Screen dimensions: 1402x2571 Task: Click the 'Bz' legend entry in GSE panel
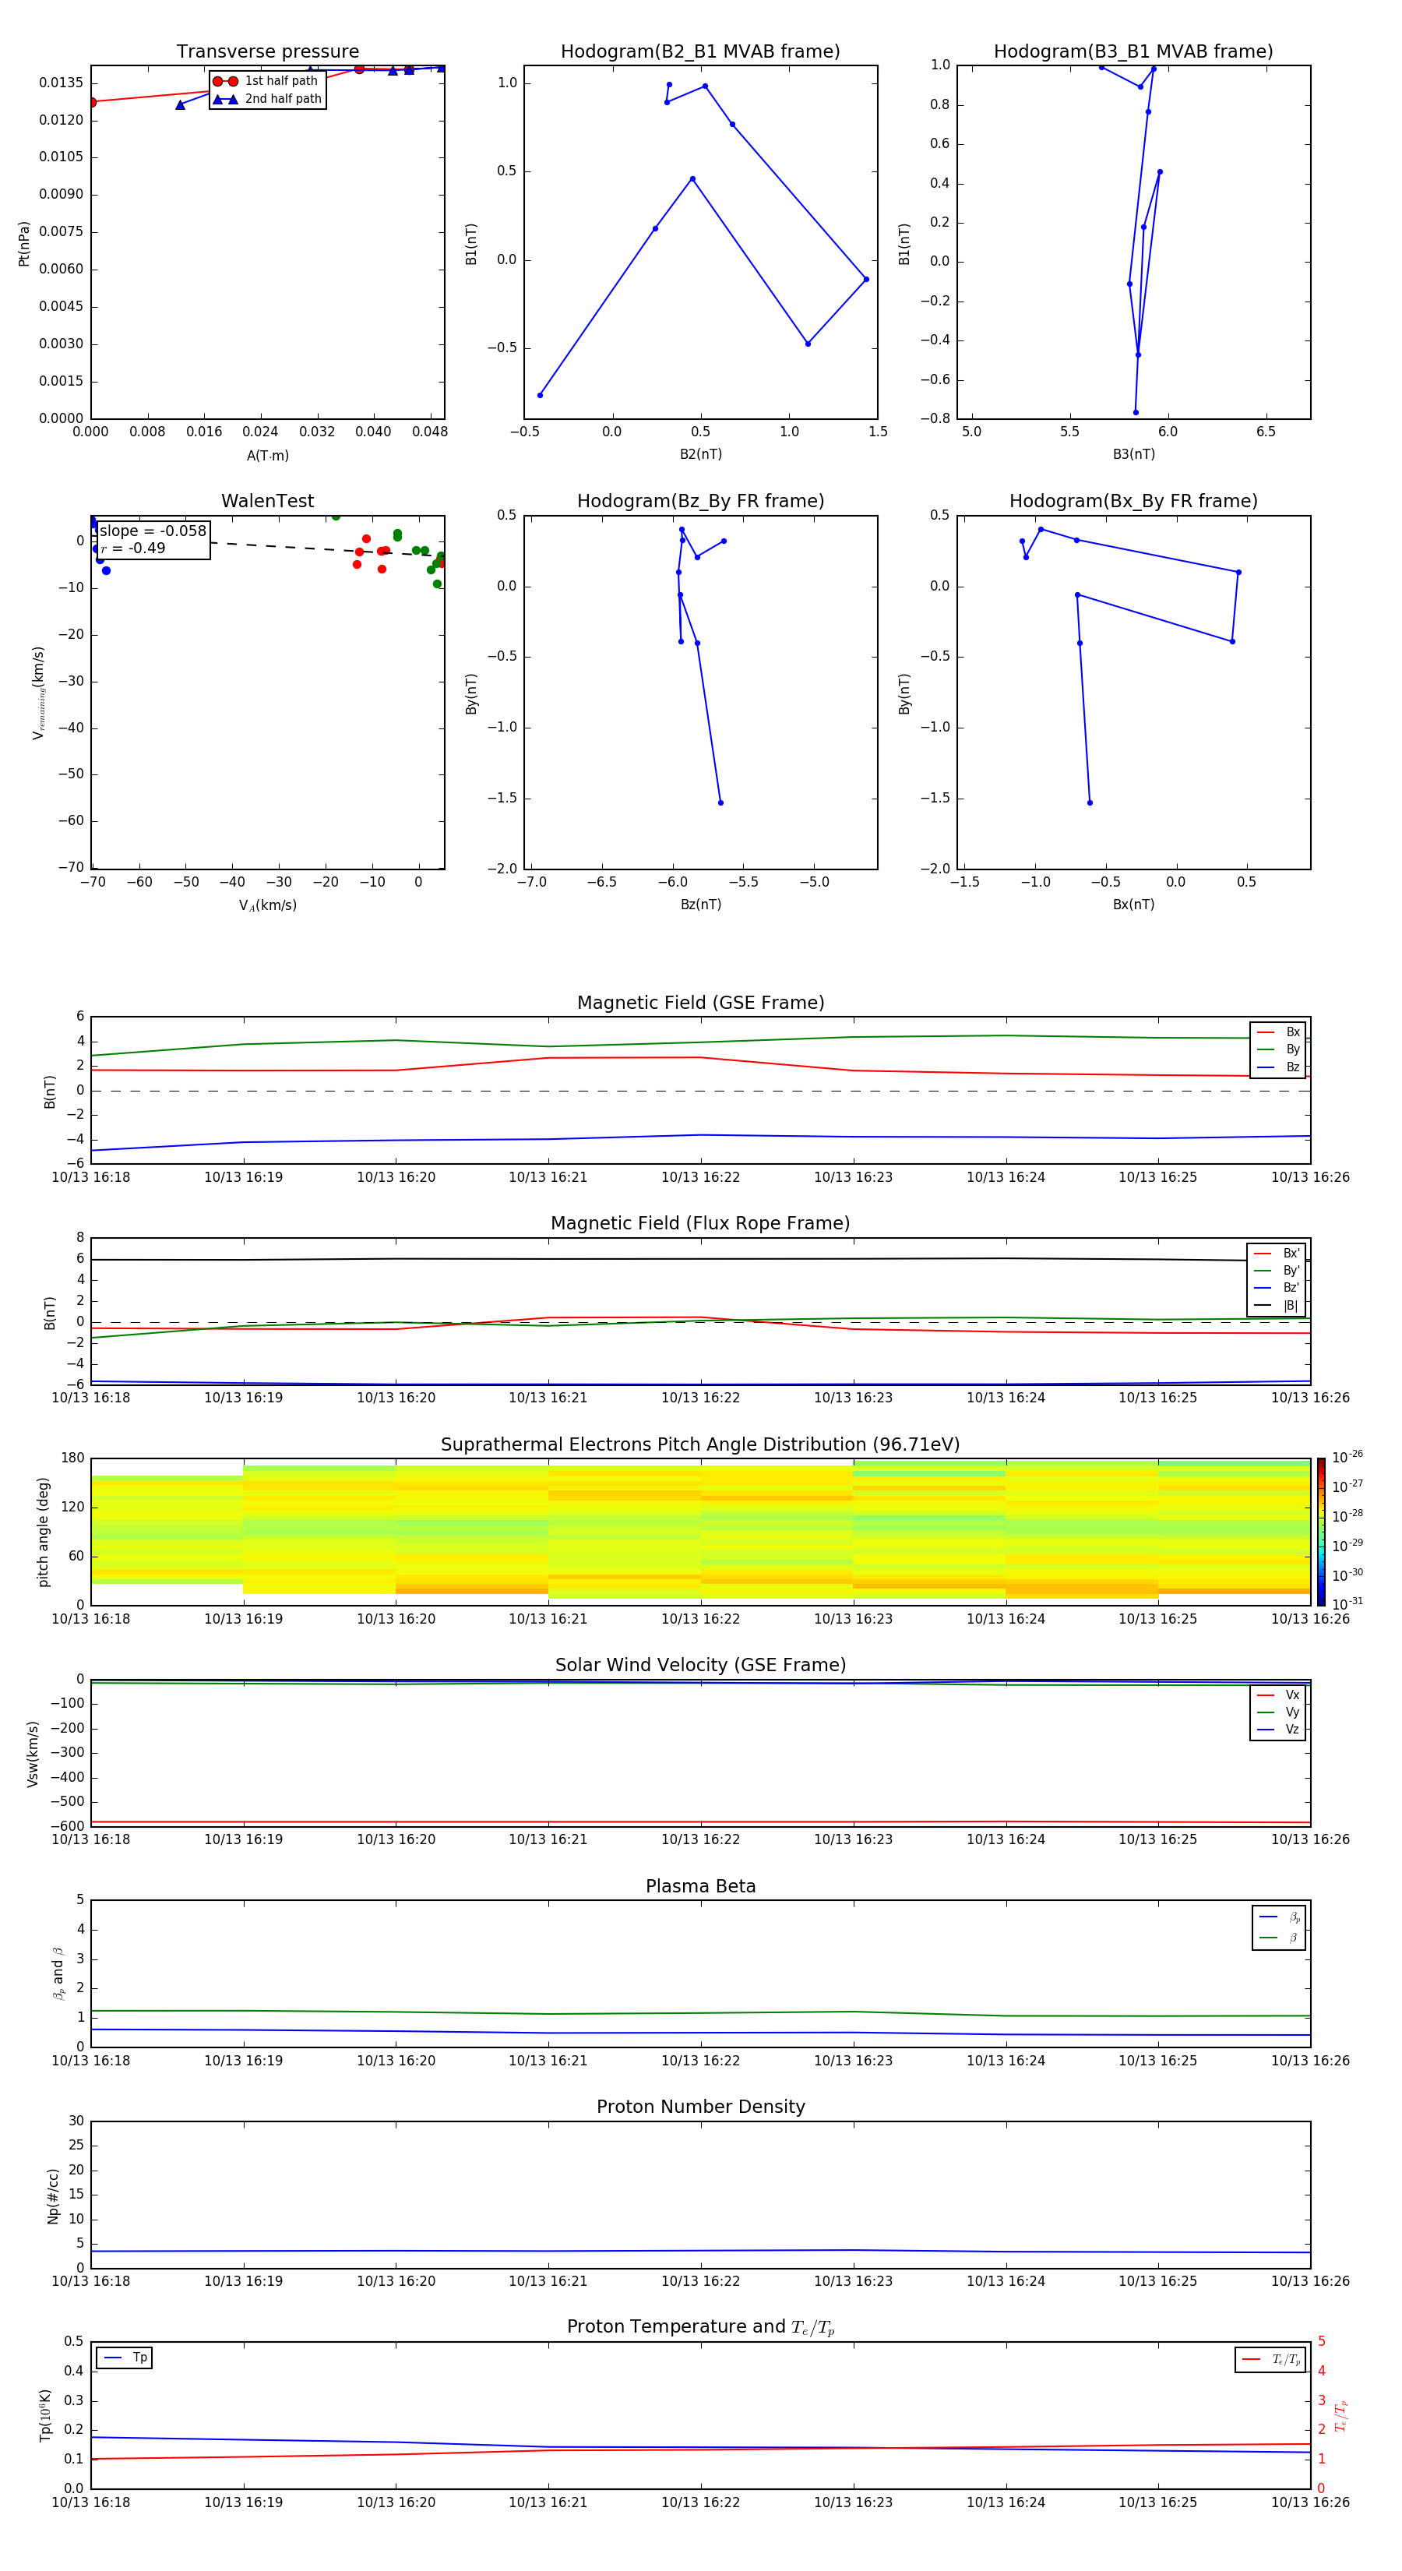pyautogui.click(x=1279, y=1067)
